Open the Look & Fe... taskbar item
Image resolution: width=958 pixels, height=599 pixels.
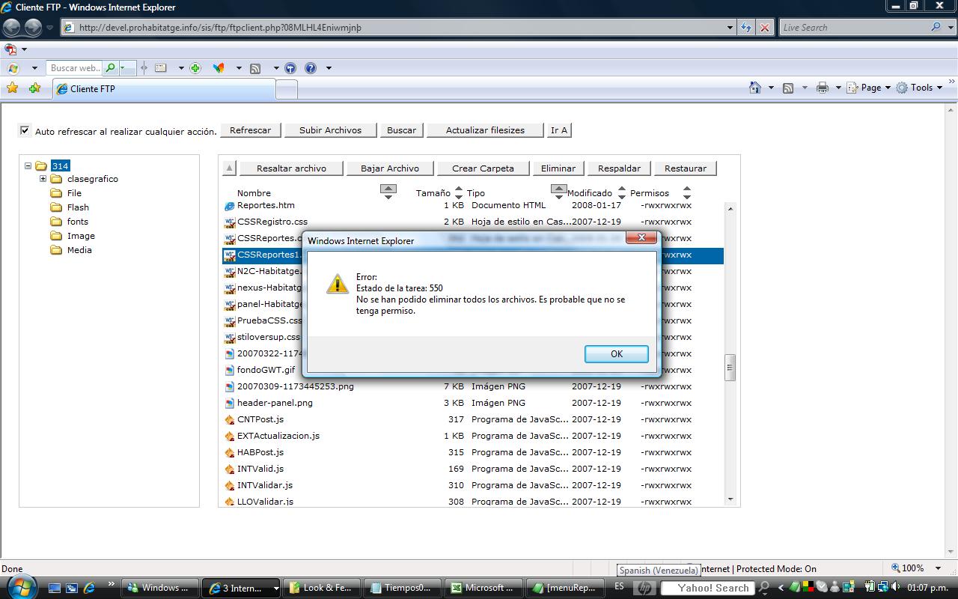coord(322,588)
